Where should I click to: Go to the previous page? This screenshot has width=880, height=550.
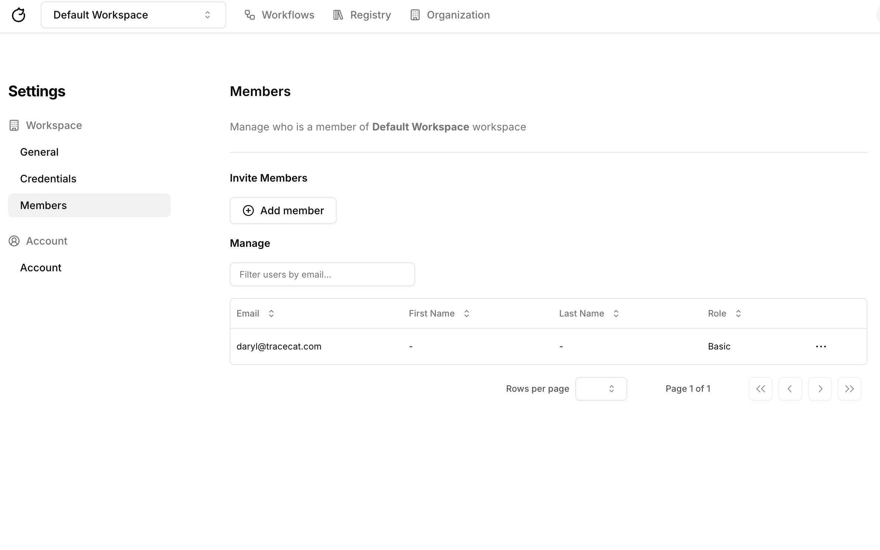coord(790,389)
